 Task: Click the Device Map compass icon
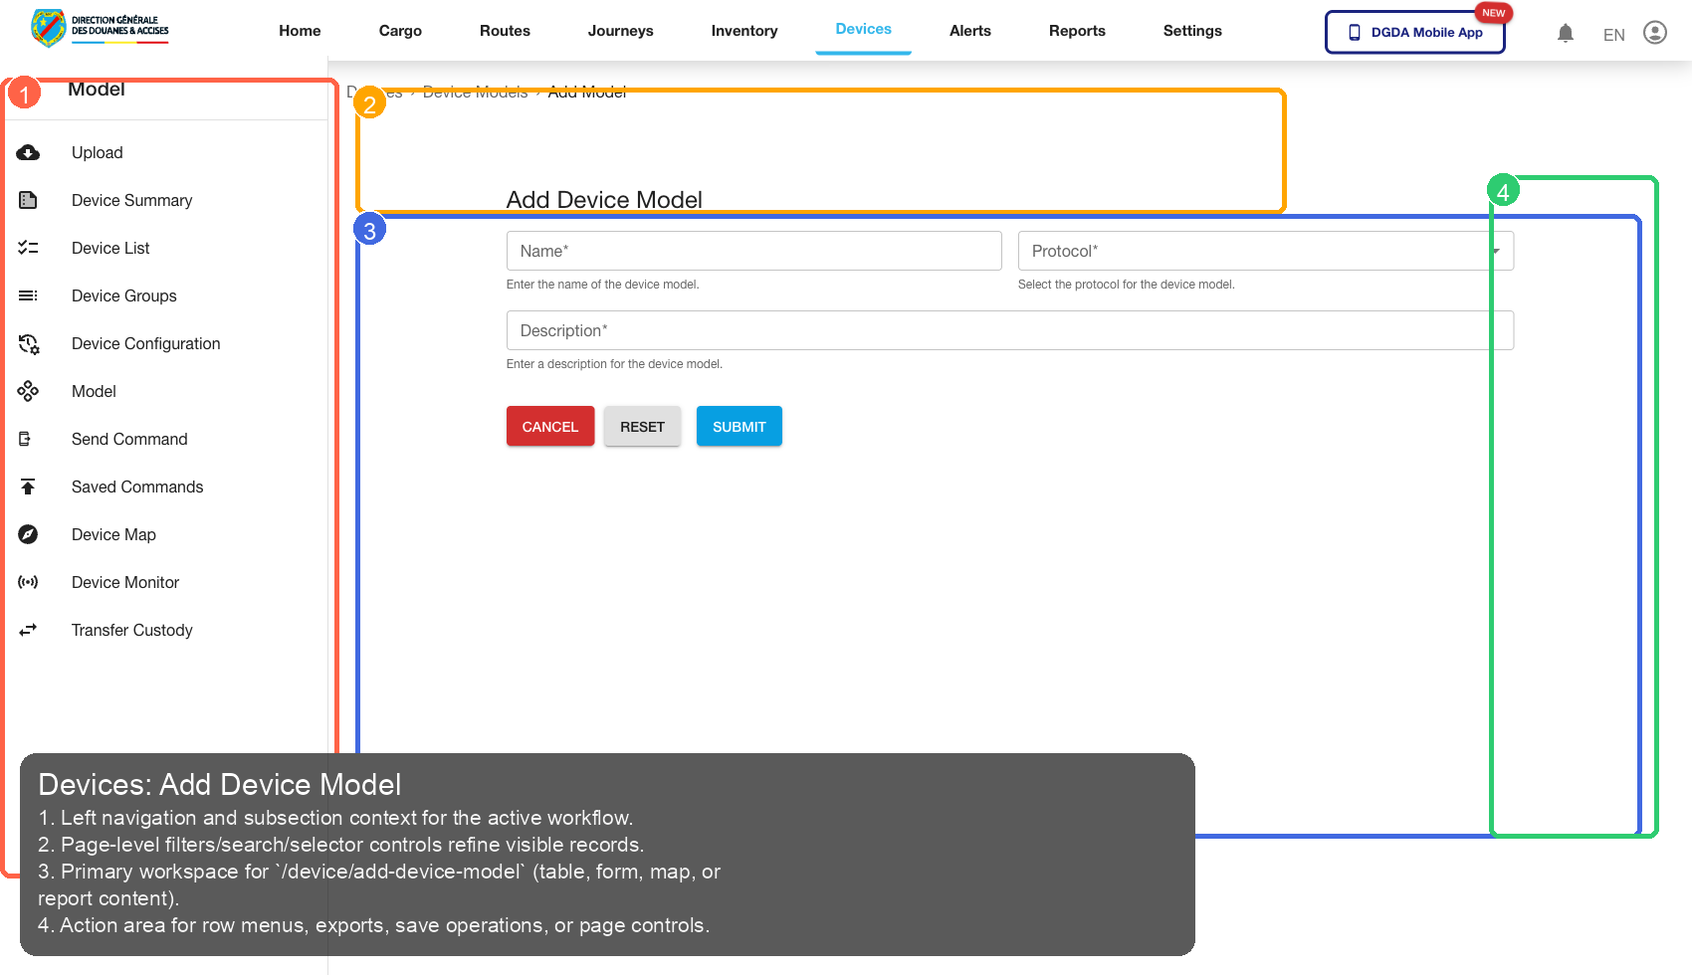28,534
